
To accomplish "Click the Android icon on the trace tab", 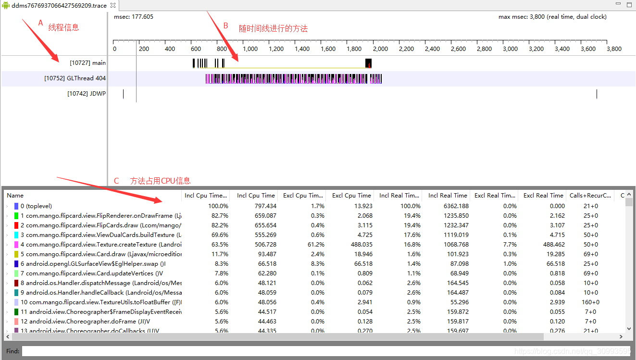I will click(x=6, y=5).
